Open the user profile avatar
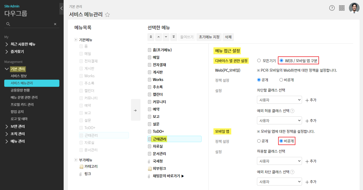Screen dimensions: 363x190 (x=354, y=8)
